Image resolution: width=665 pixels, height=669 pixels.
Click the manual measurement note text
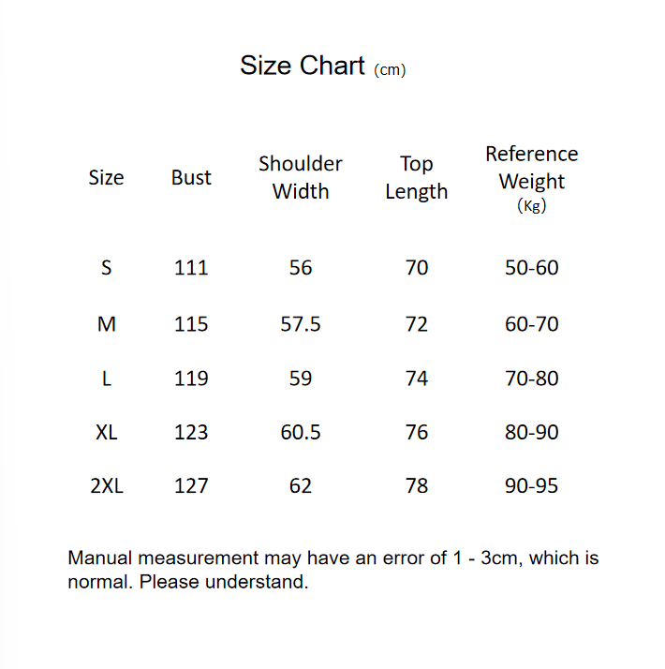332,570
